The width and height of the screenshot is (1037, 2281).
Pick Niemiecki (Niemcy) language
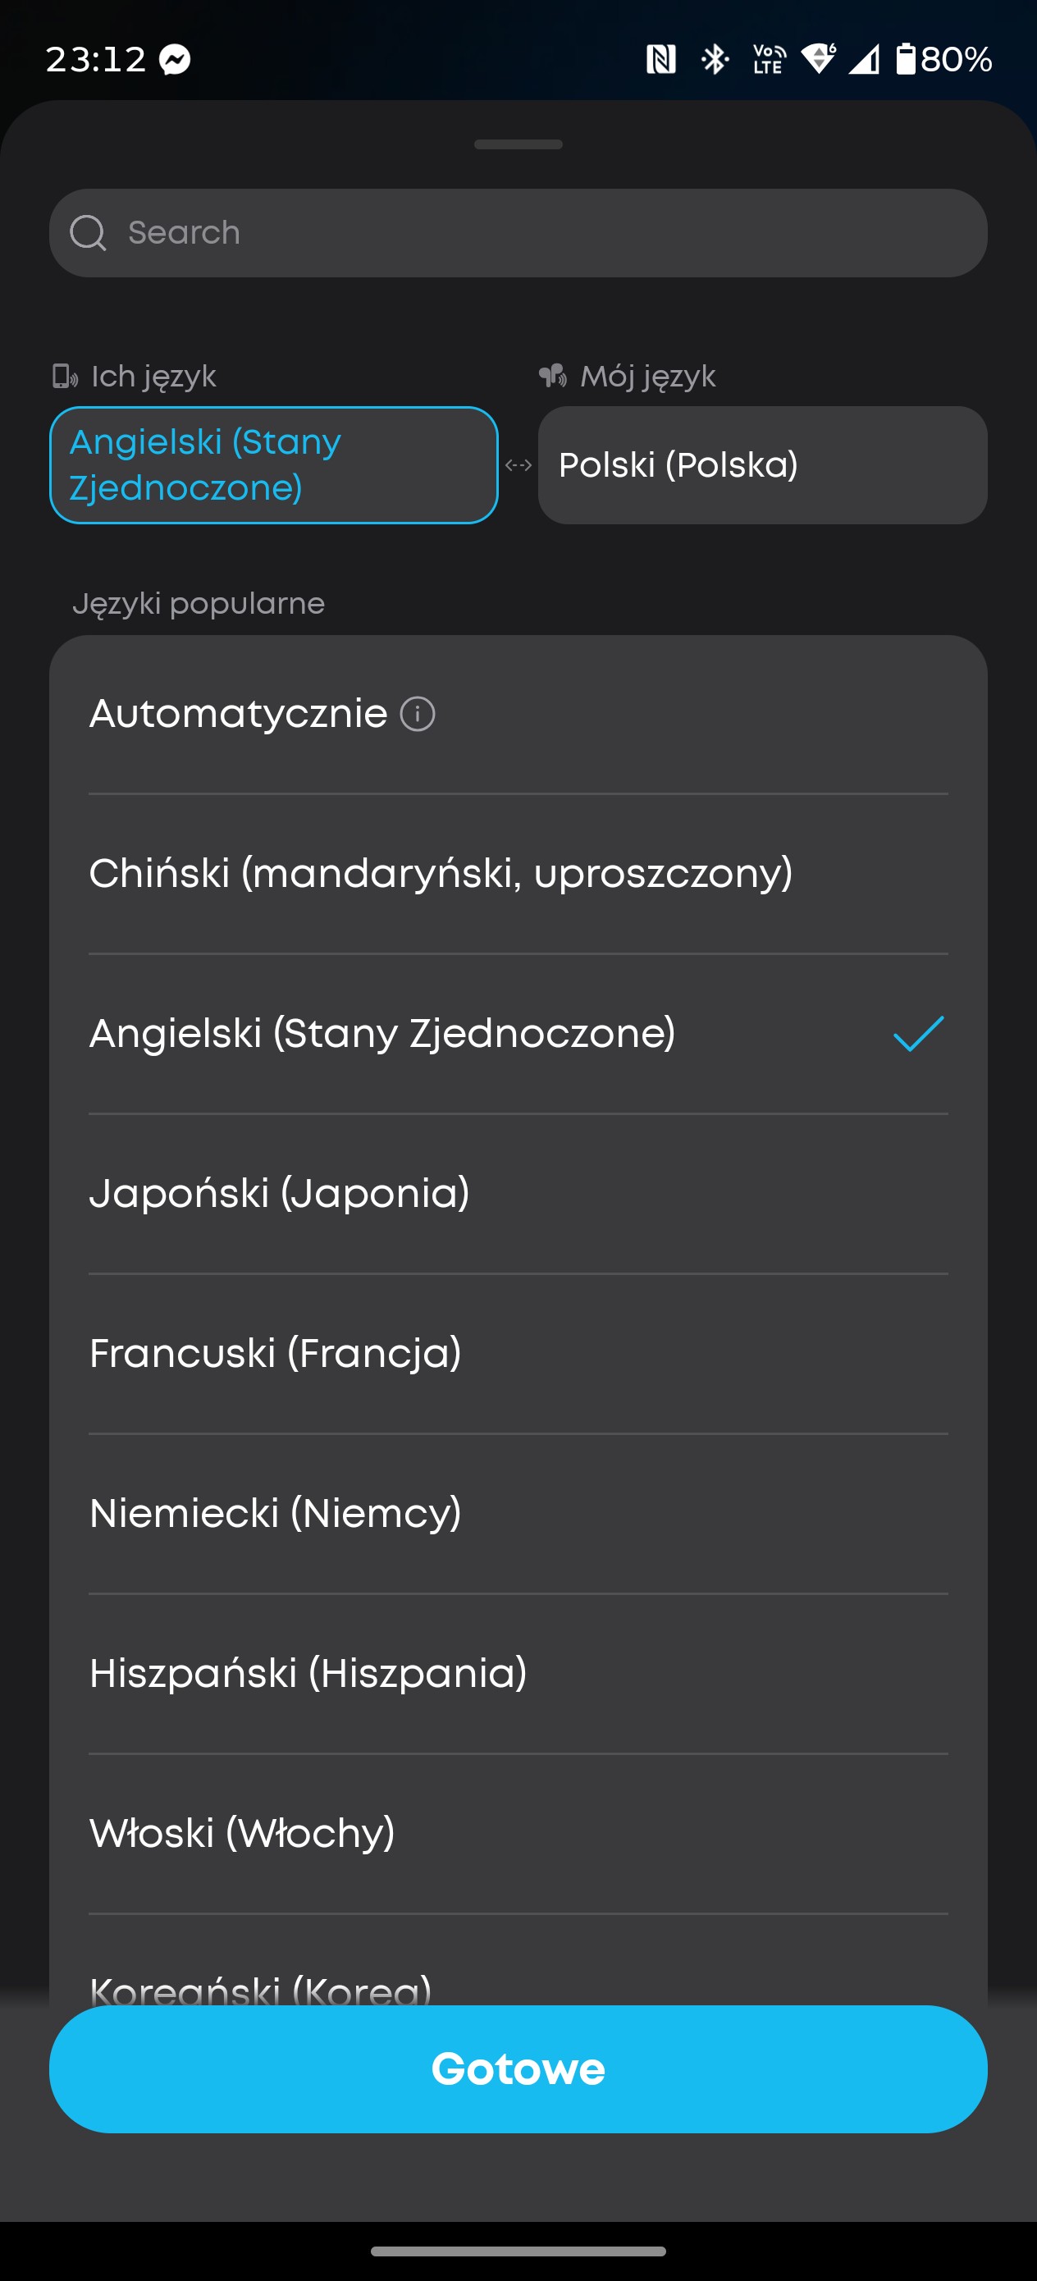tap(276, 1513)
